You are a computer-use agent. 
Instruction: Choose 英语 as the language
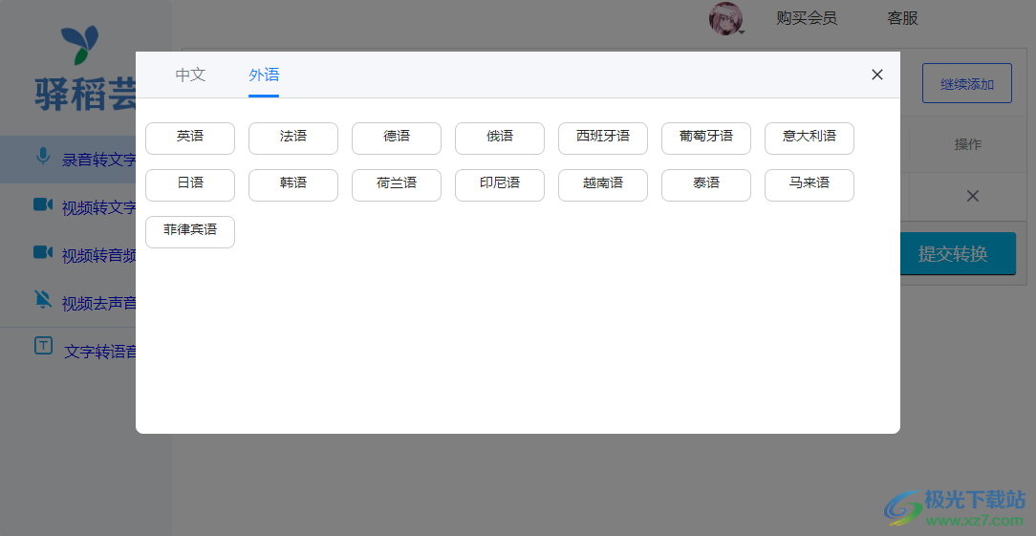point(190,138)
